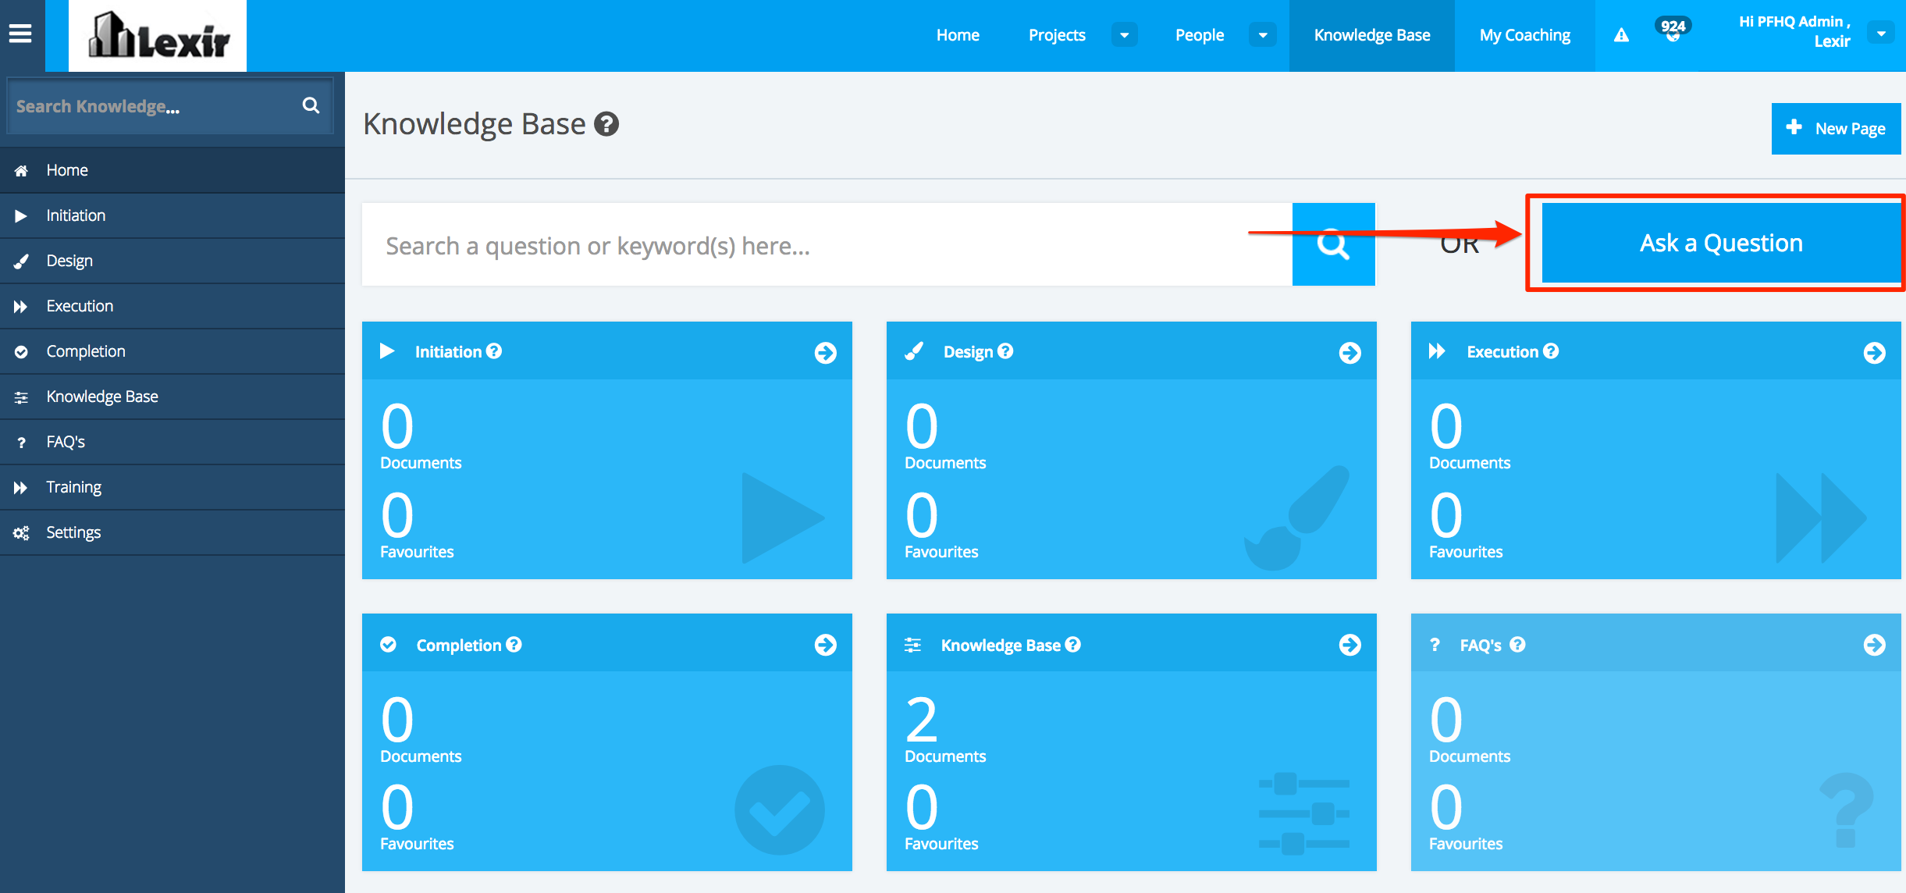Click the New Page button
The image size is (1906, 893).
pyautogui.click(x=1835, y=129)
